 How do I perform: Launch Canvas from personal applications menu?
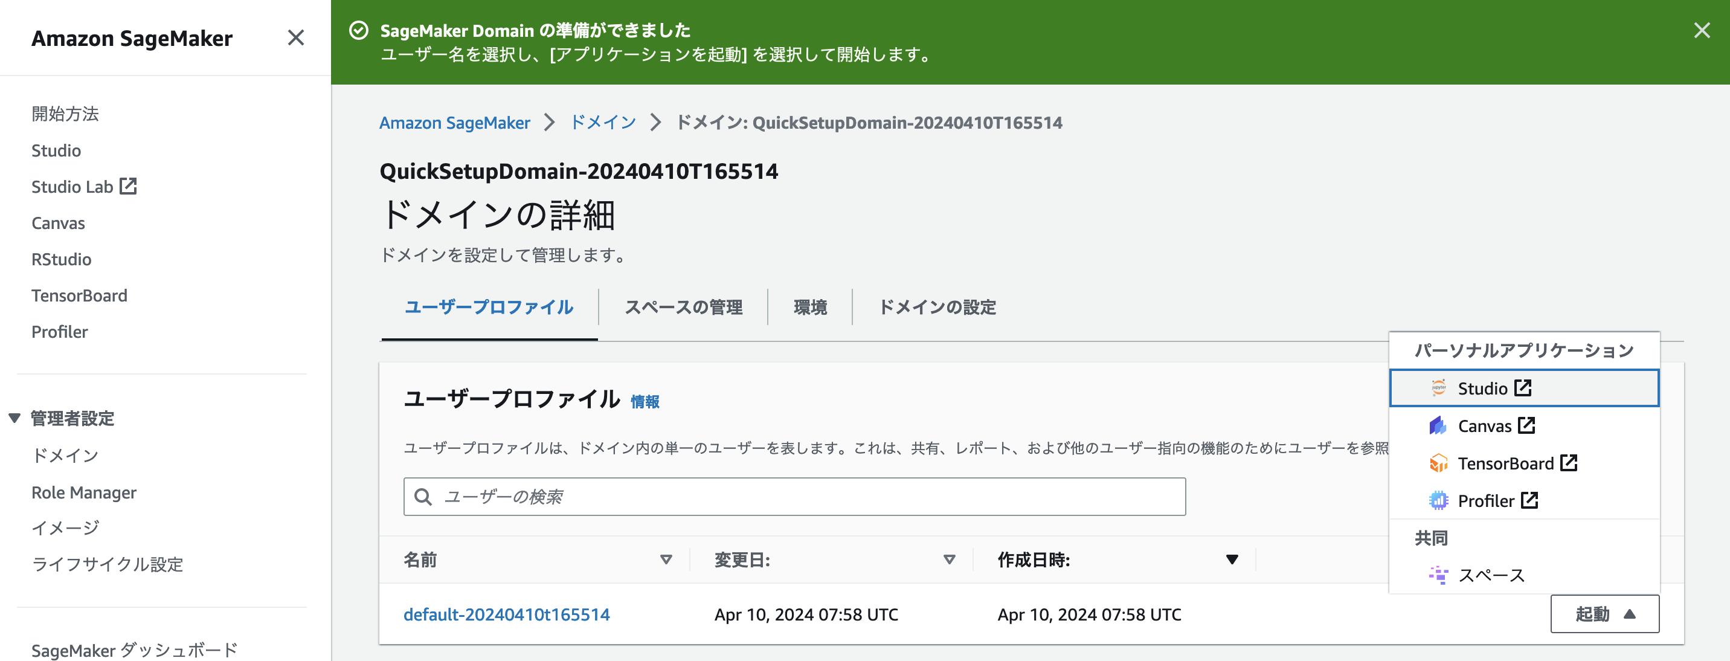tap(1524, 425)
